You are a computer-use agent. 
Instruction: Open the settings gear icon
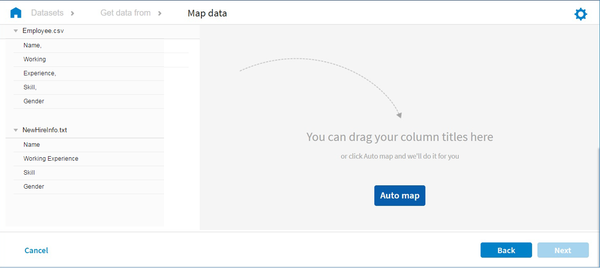coord(580,14)
